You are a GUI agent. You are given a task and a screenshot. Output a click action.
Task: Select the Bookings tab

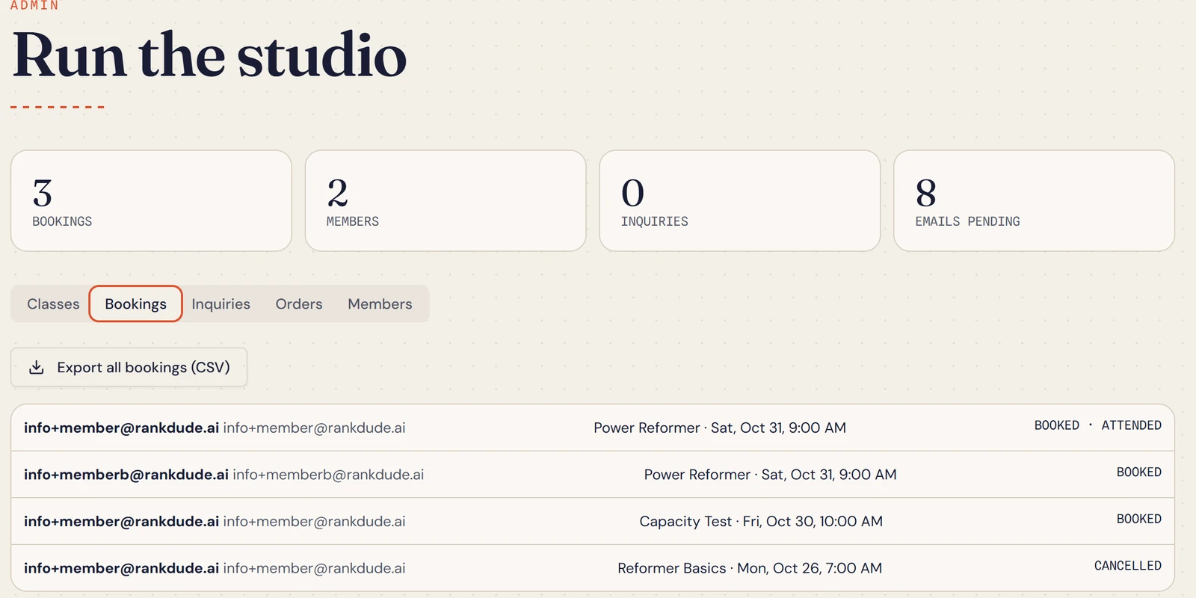(x=135, y=304)
